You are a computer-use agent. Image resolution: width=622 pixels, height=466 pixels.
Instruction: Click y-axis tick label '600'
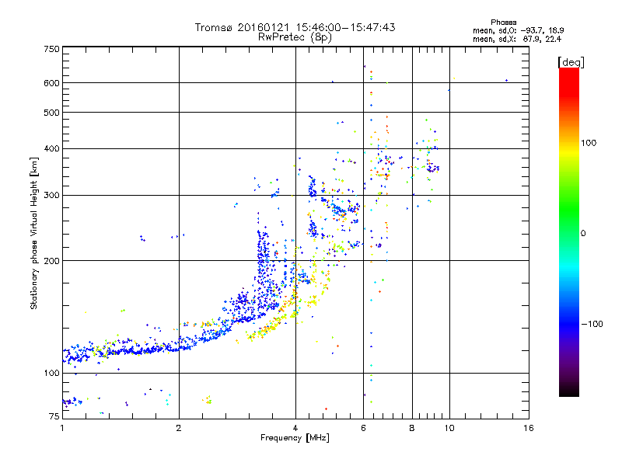(x=51, y=83)
